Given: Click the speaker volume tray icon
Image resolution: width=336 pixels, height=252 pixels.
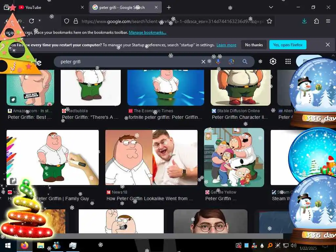Looking at the screenshot, I should [x=294, y=245].
